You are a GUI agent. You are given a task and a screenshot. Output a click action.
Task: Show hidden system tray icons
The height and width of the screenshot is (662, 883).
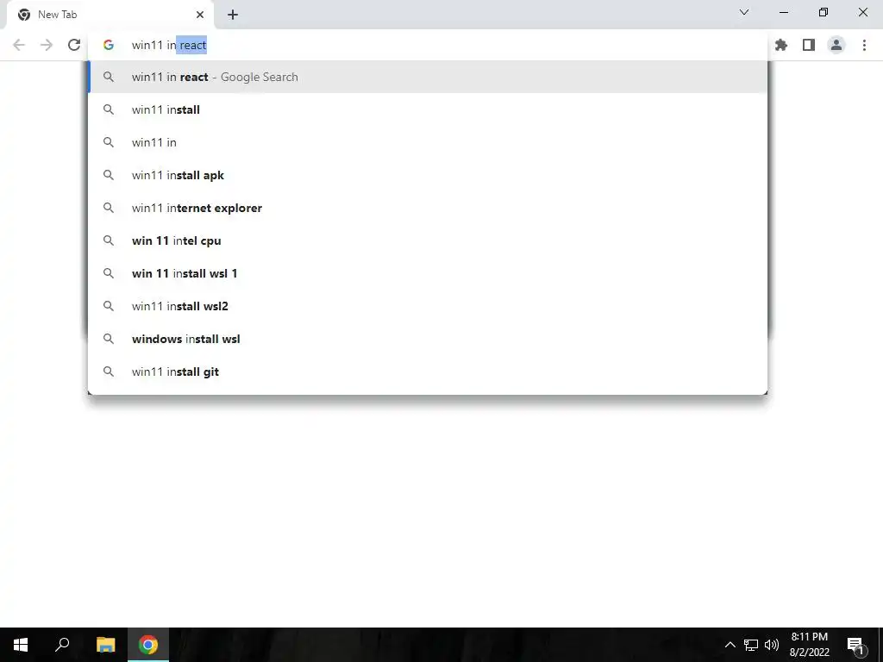coord(730,645)
